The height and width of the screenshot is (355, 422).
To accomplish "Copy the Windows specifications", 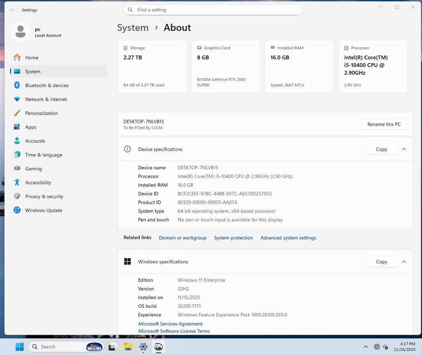I will coord(381,262).
